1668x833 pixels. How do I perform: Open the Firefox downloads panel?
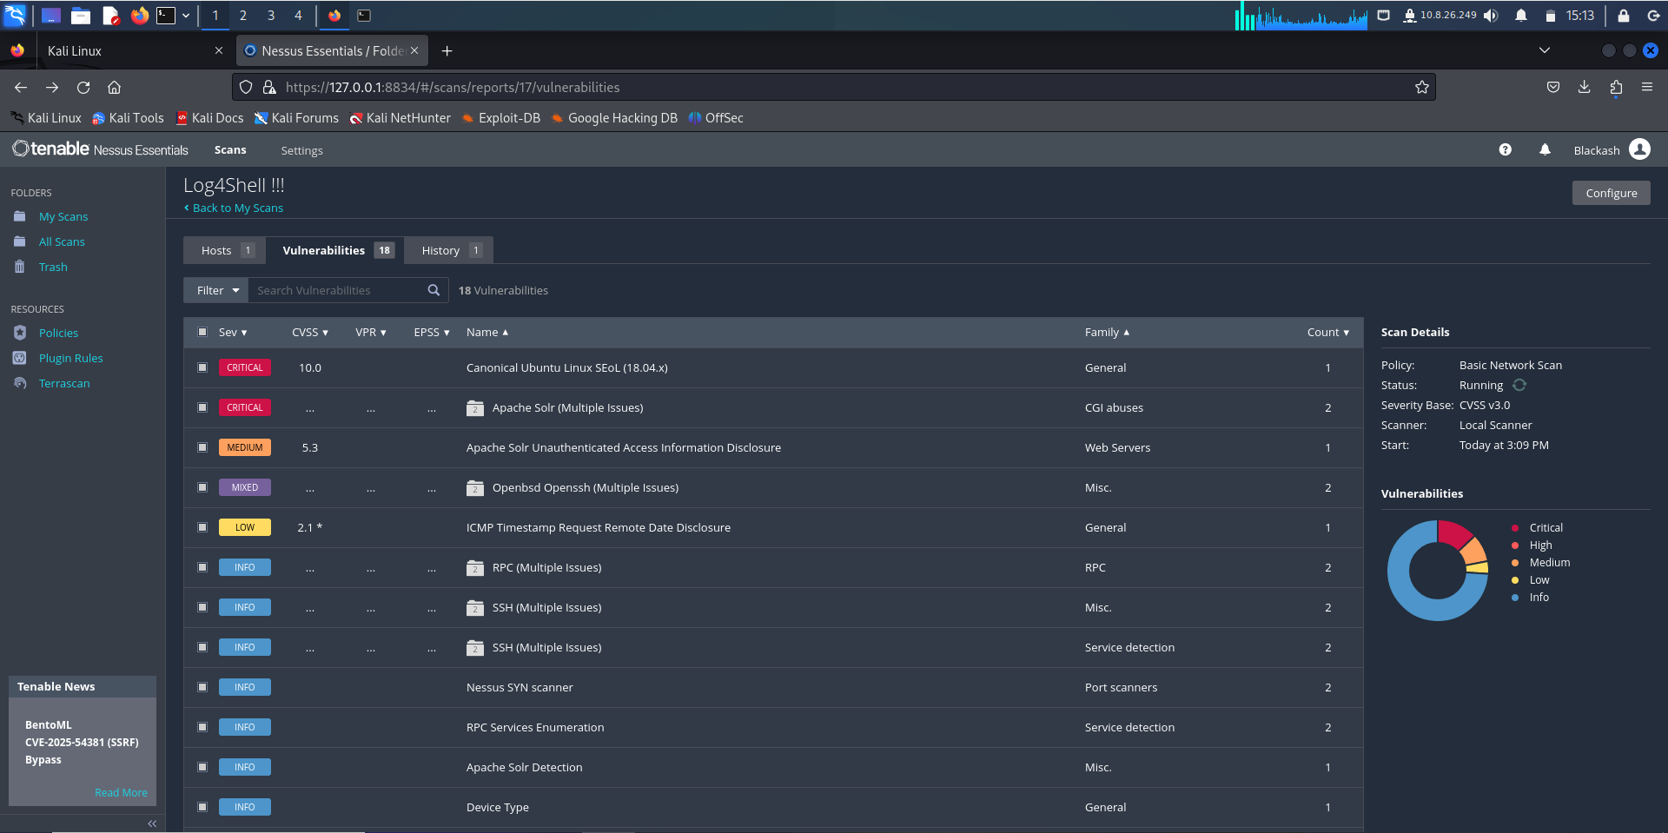(1585, 87)
